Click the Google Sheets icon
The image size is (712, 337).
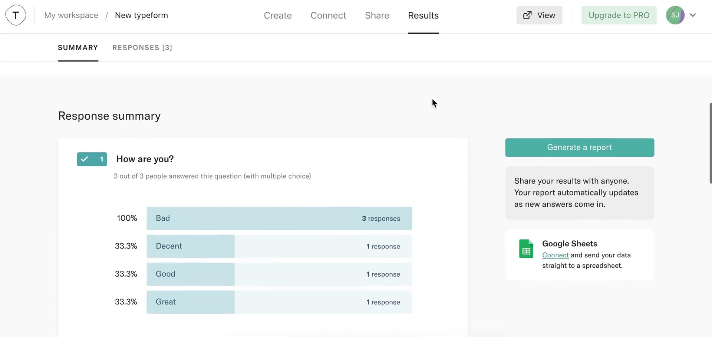(x=526, y=248)
